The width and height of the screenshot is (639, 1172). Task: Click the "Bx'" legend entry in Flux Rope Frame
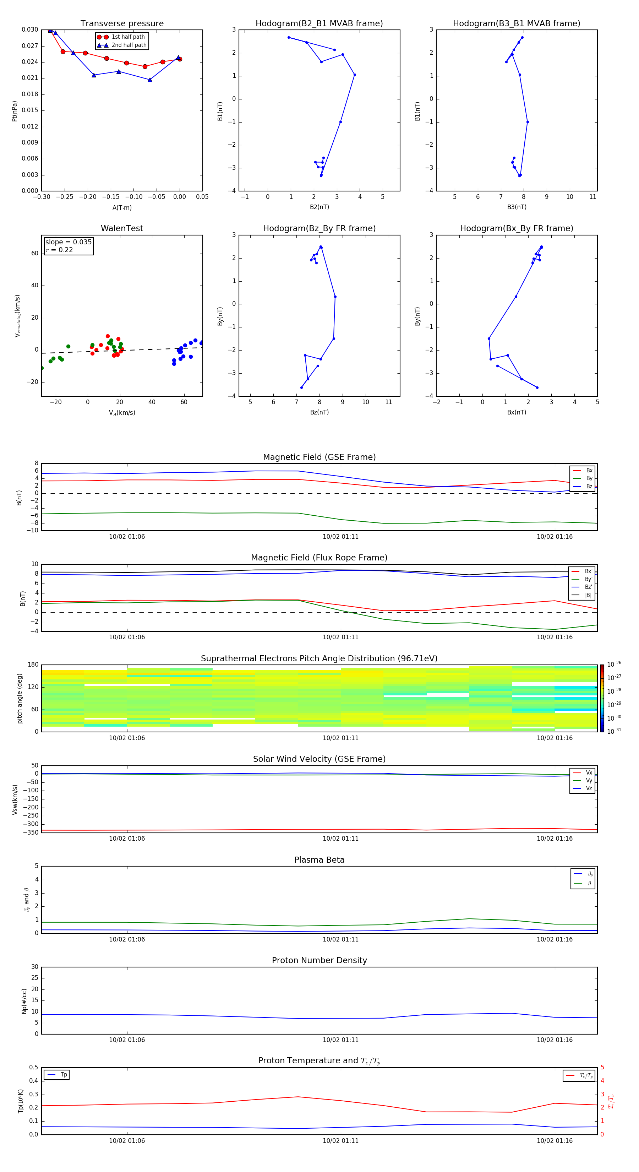pos(582,571)
